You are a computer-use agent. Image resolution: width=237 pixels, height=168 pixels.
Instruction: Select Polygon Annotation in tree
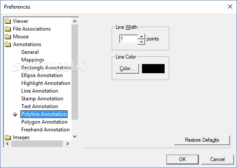[x=45, y=122]
